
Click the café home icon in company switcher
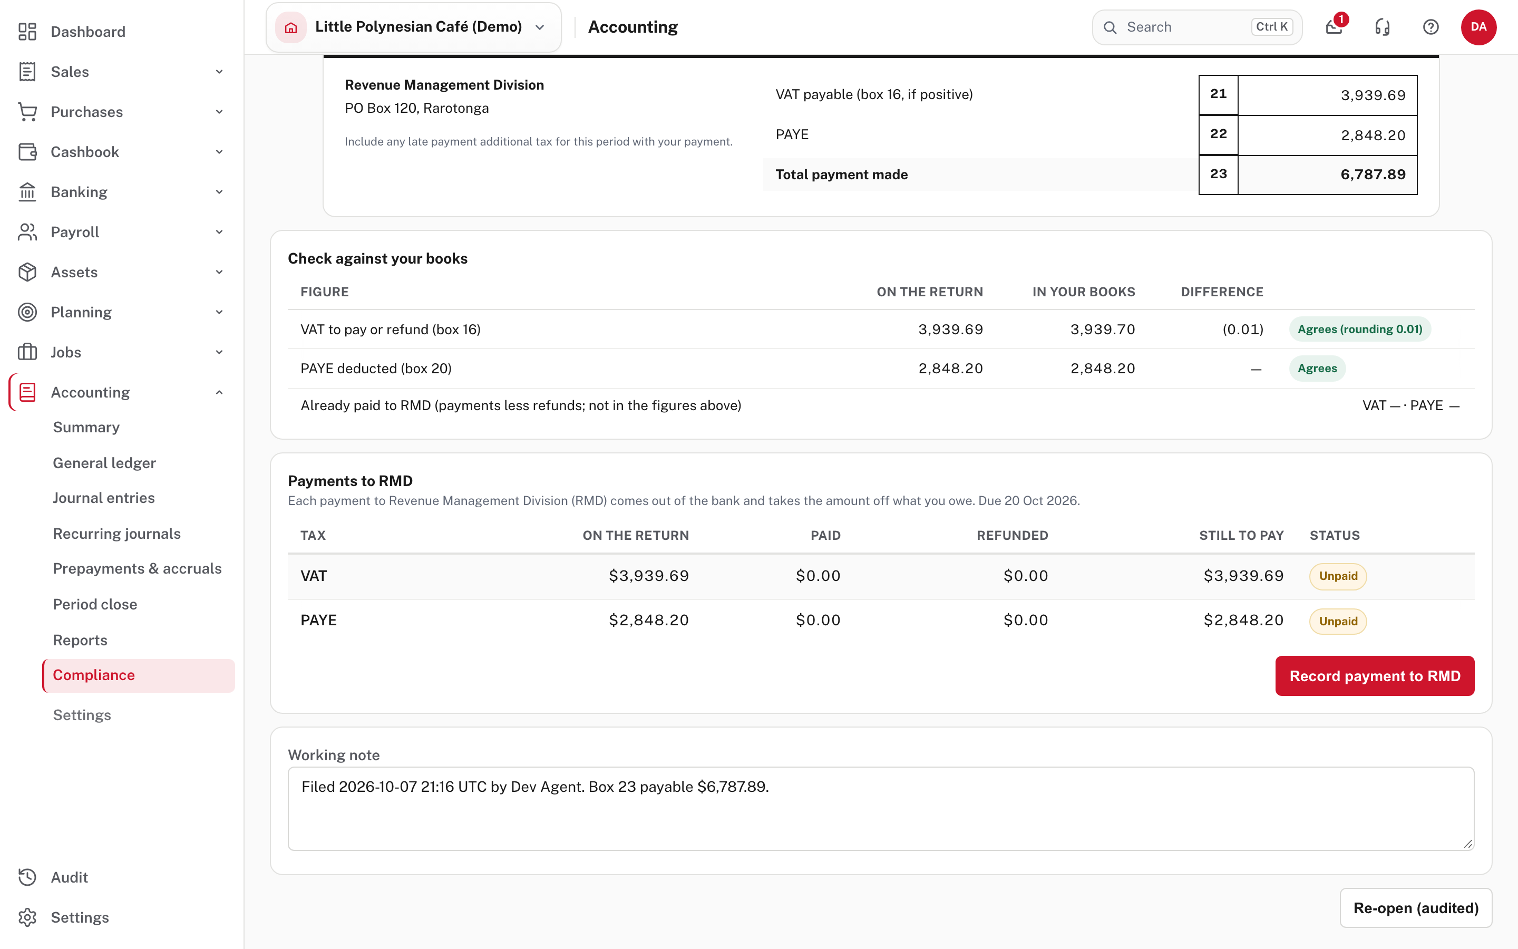291,27
